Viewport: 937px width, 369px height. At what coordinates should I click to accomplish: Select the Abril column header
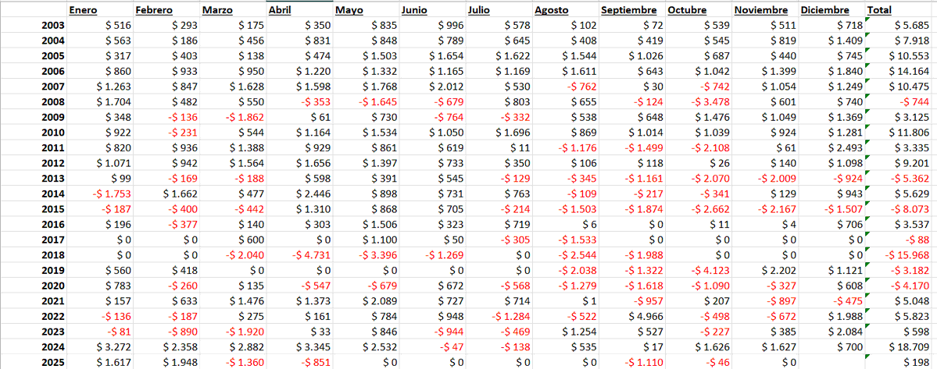click(x=299, y=10)
